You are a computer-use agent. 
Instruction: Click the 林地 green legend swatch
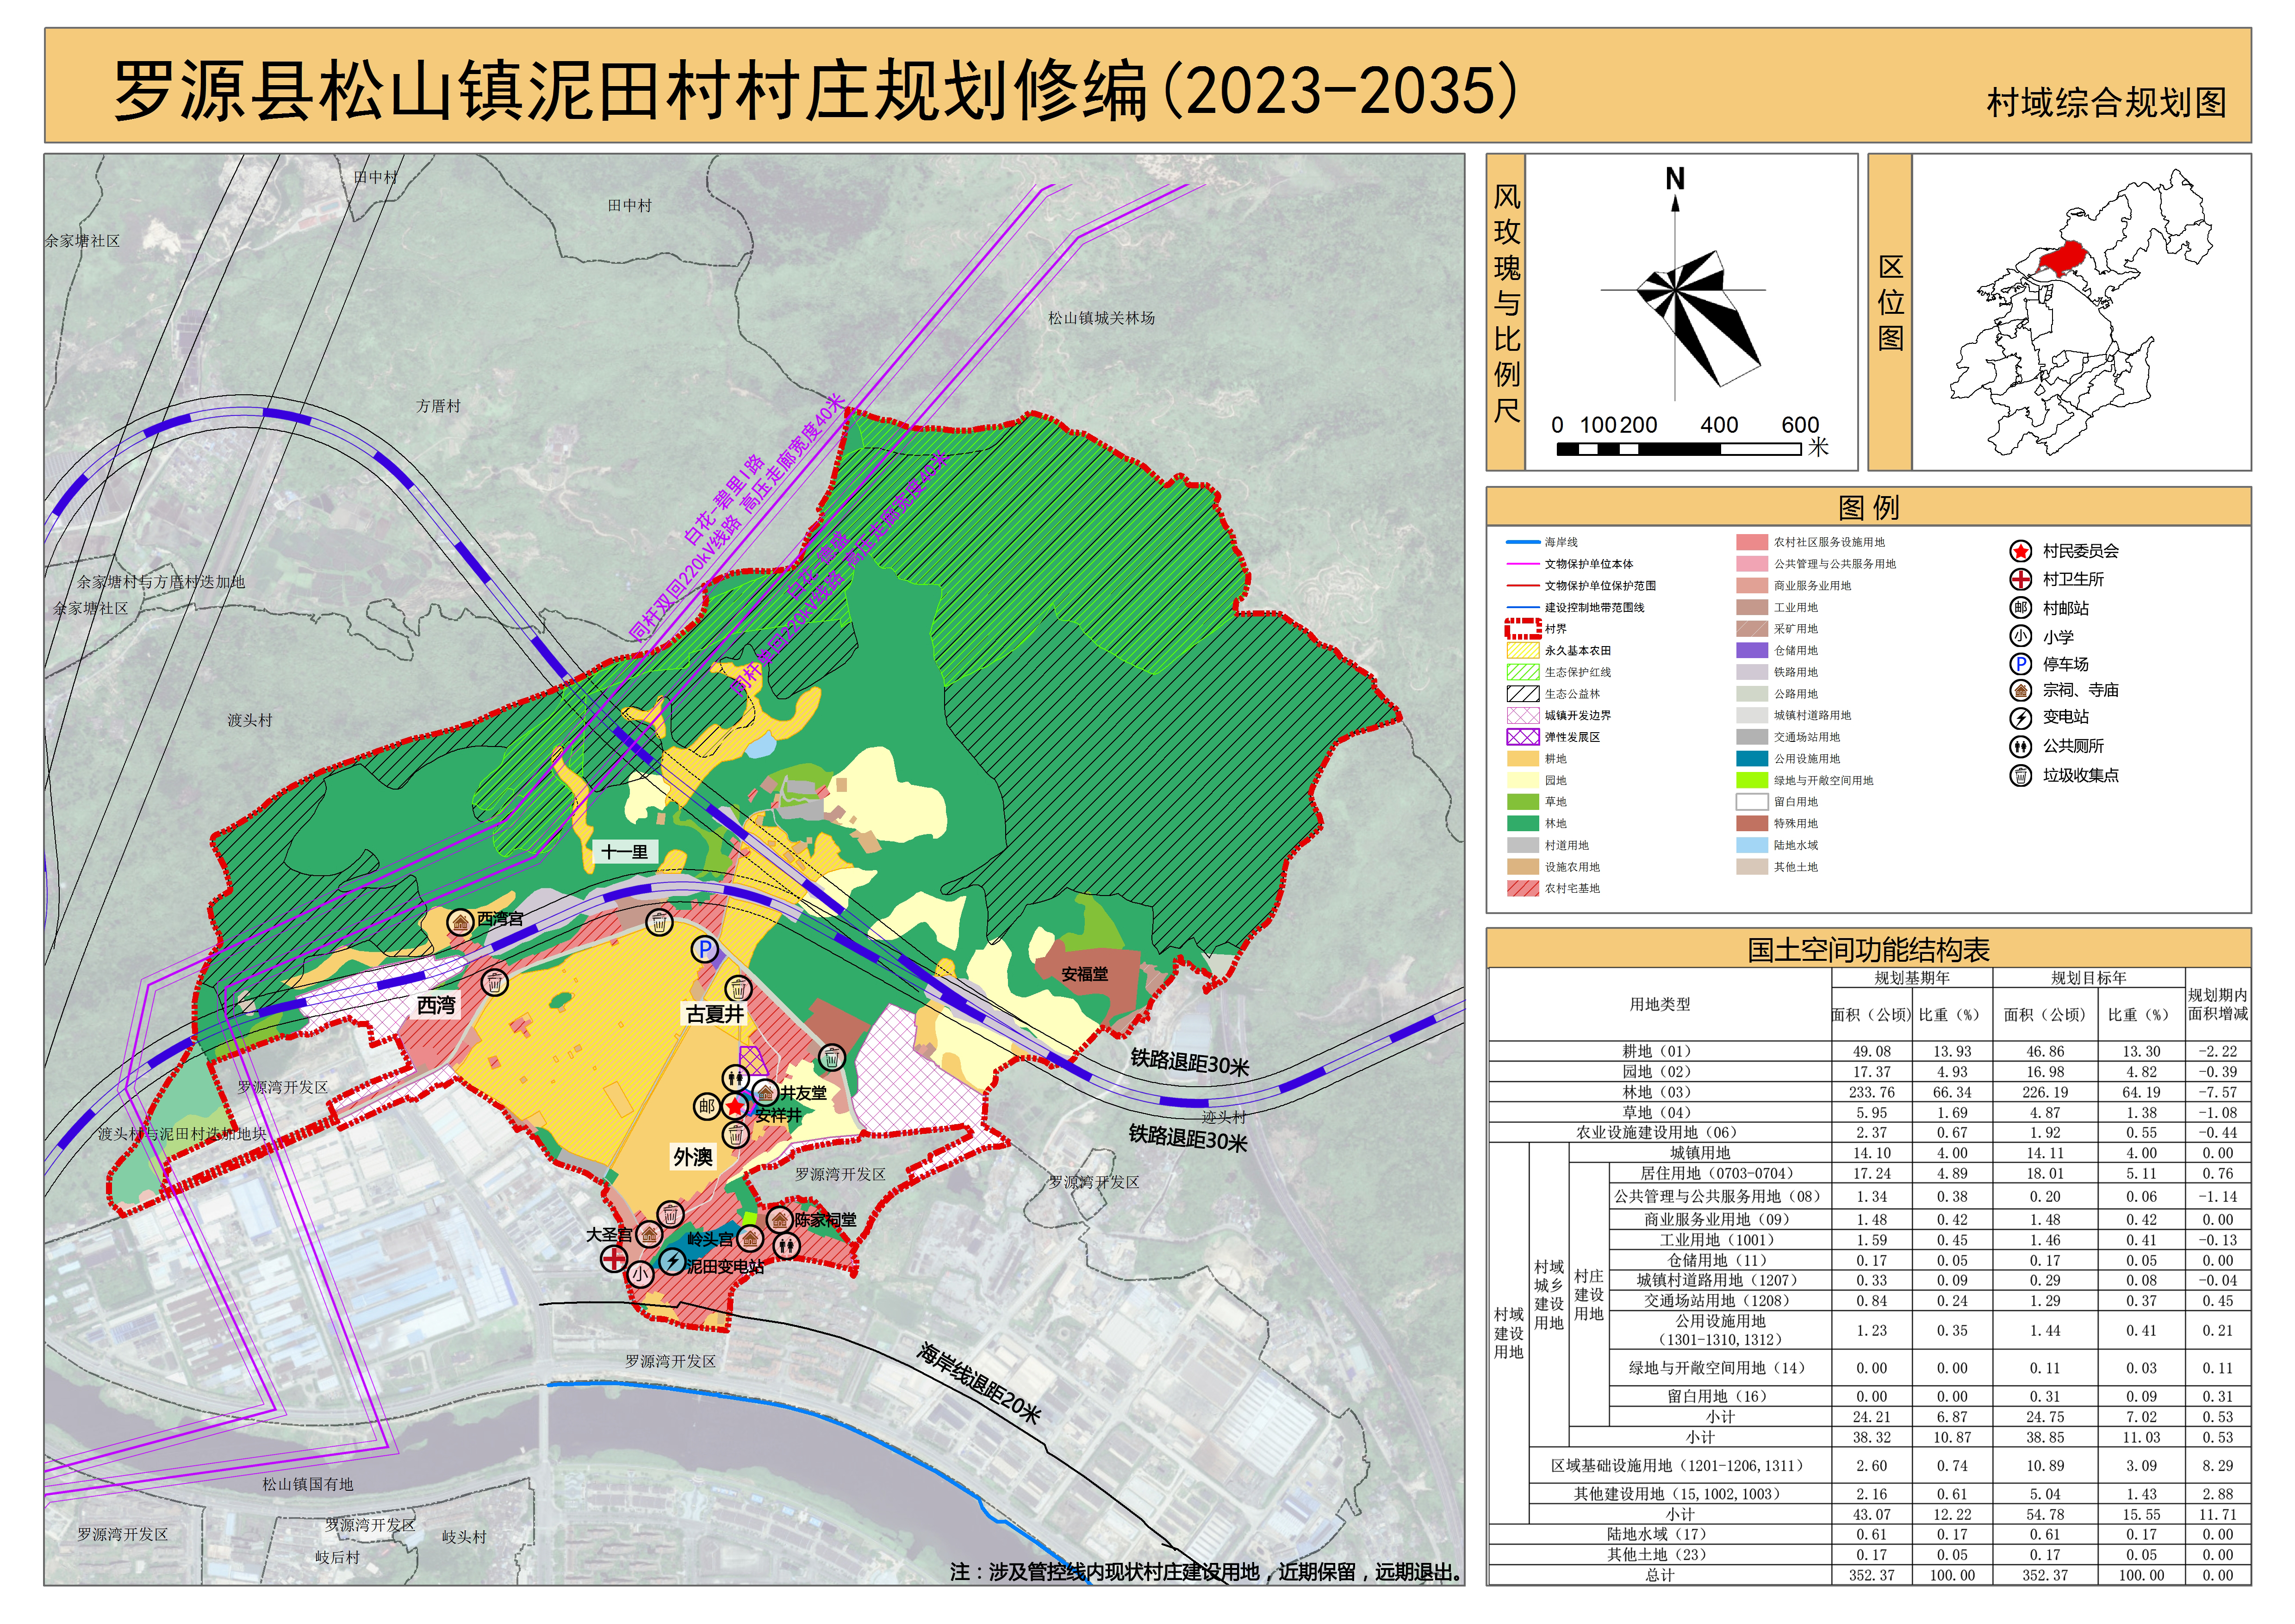click(1522, 823)
